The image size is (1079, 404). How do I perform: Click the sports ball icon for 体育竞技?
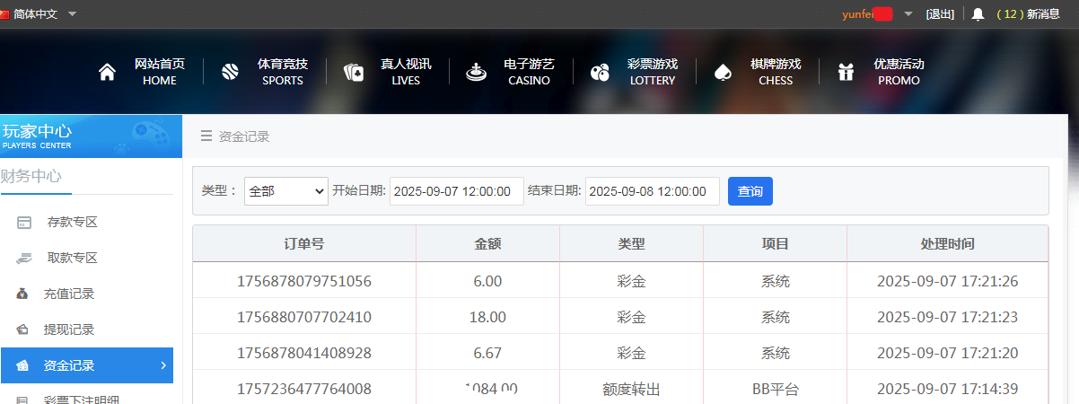coord(230,73)
